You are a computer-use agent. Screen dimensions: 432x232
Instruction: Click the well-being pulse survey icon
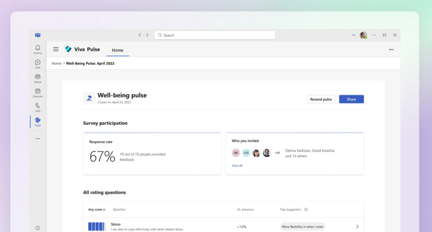coord(89,98)
